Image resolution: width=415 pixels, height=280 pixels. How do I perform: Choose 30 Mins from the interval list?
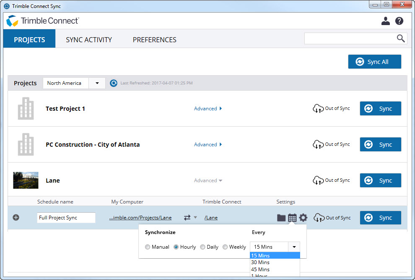260,262
